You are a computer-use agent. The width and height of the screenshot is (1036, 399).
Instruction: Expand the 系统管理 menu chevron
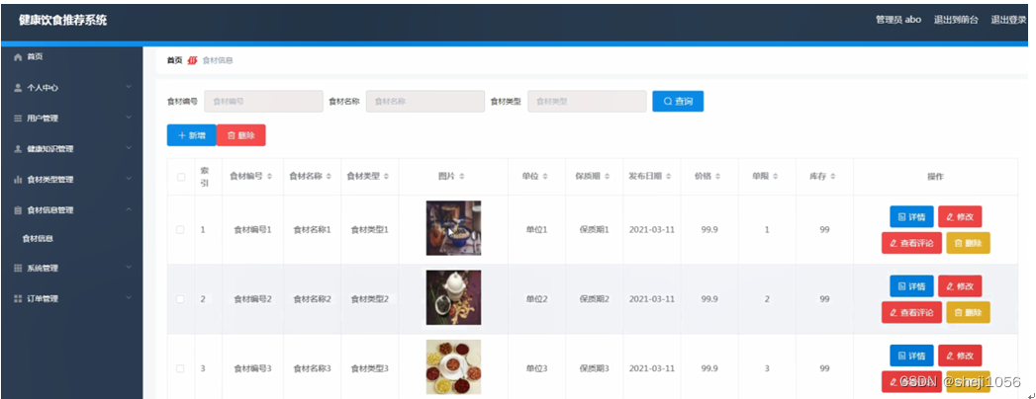[129, 268]
